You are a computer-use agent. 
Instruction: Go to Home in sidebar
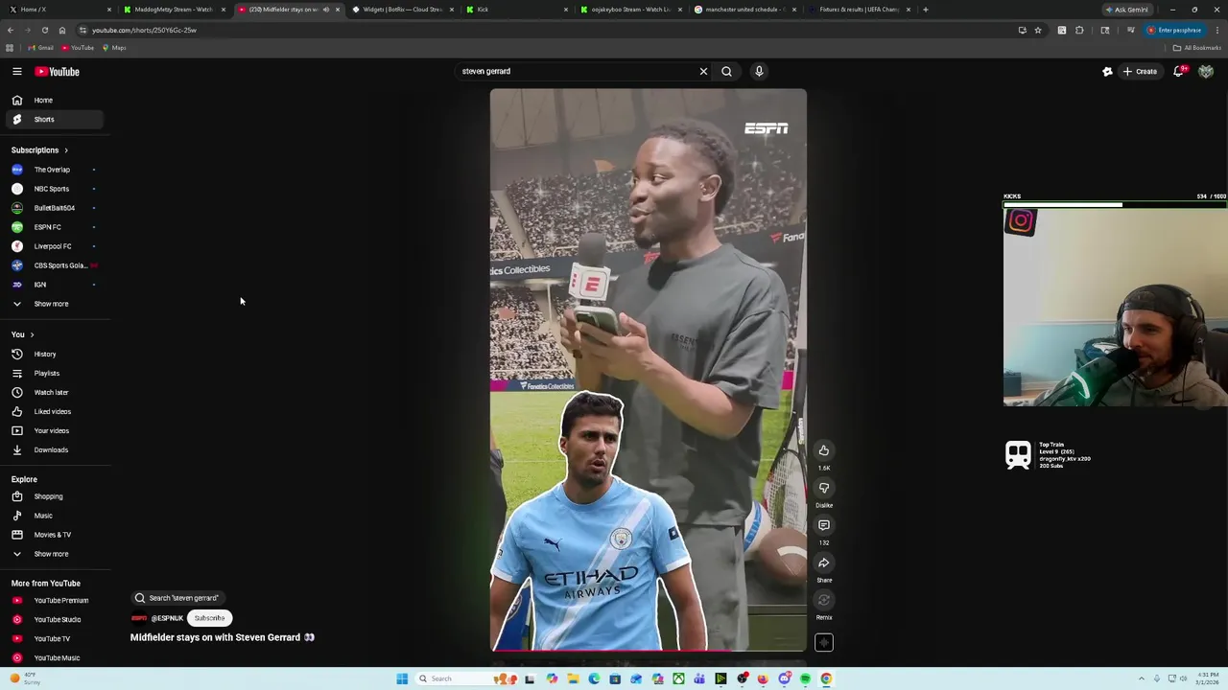(x=55, y=100)
